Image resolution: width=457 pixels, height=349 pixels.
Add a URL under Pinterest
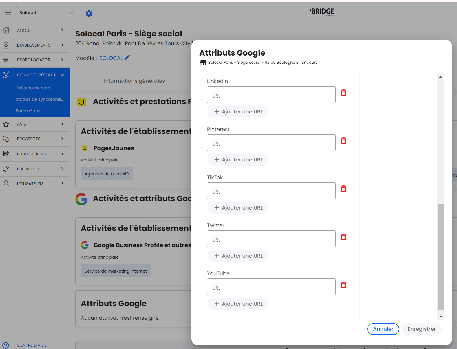pos(238,160)
